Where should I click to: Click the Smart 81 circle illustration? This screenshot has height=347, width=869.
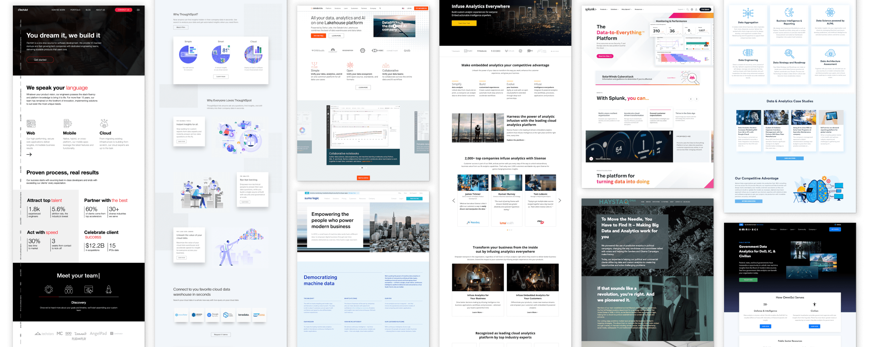221,54
